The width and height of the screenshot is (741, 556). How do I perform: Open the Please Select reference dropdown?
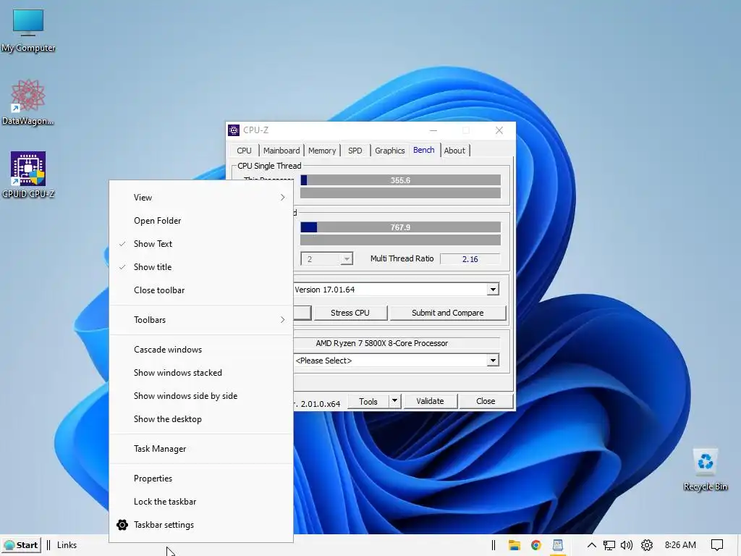point(492,361)
